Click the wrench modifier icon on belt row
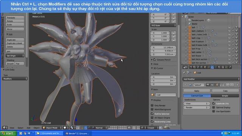The width and height of the screenshot is (242, 136). click(x=204, y=28)
